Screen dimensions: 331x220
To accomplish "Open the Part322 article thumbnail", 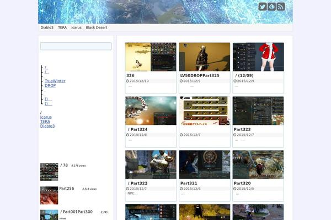I will coord(151,164).
